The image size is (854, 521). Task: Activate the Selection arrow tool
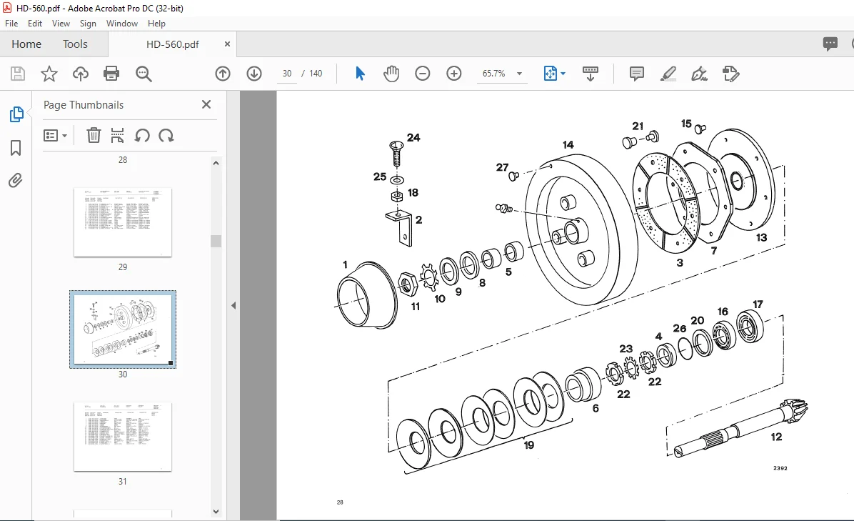coord(360,74)
